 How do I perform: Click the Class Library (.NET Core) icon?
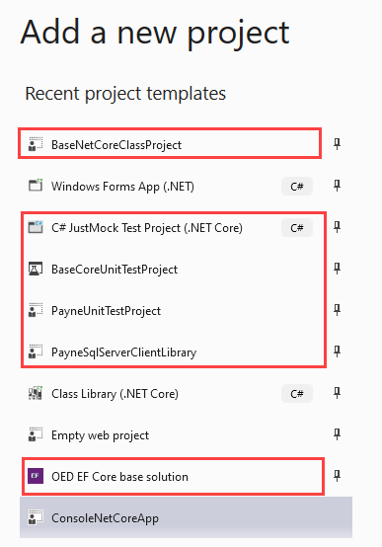36,393
